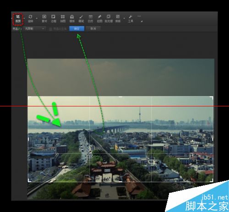Open the Border (边框) tool
Screen dimensions: 229x212
tap(54, 19)
